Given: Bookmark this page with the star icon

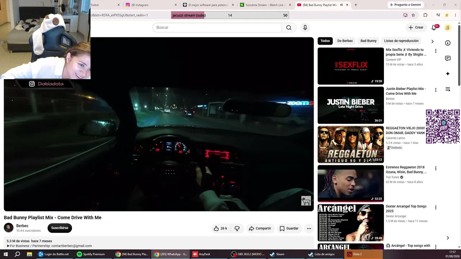Looking at the screenshot, I should [413, 15].
